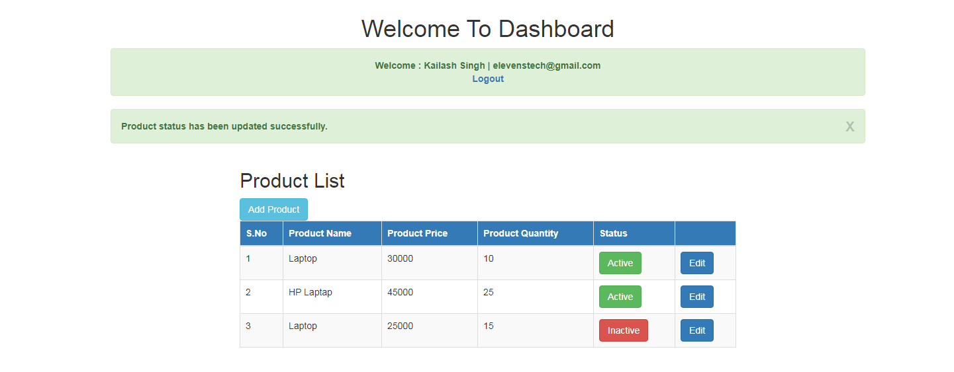Select the quantity cell showing 15
This screenshot has height=372, width=954.
[x=489, y=326]
